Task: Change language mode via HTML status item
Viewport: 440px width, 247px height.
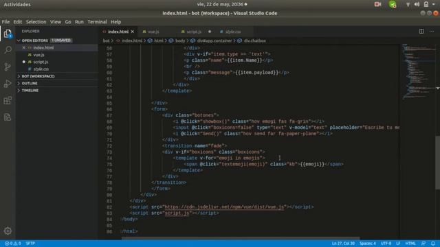Action: pos(410,244)
